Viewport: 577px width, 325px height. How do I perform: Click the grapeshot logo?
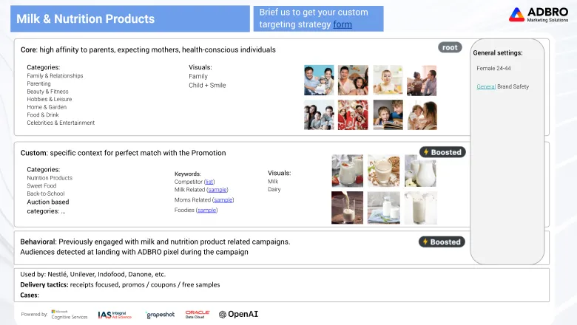point(160,315)
